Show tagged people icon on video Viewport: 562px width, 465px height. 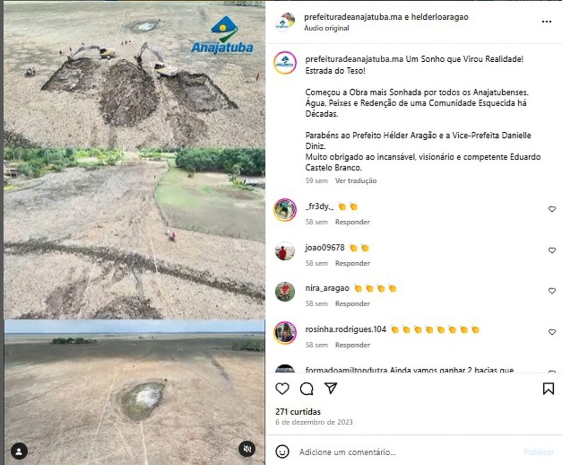point(19,451)
